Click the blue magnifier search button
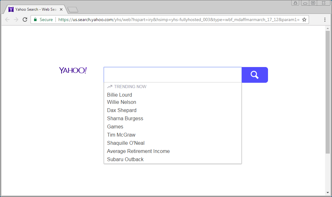 coord(255,75)
